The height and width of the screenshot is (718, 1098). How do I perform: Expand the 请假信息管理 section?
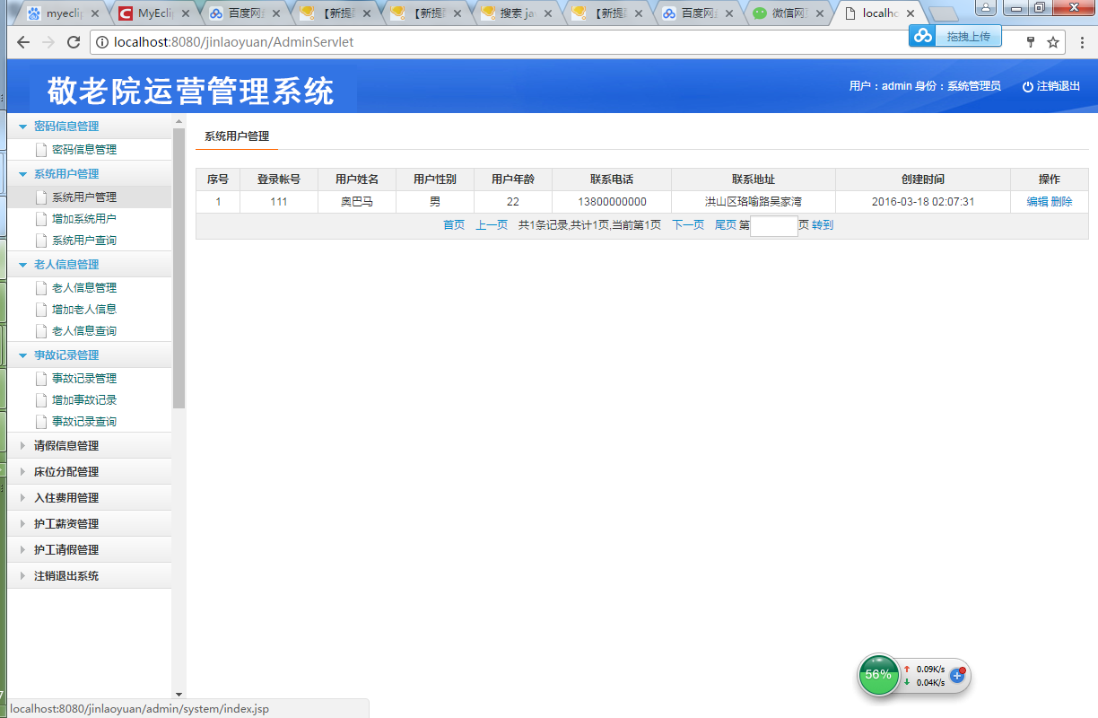coord(23,445)
